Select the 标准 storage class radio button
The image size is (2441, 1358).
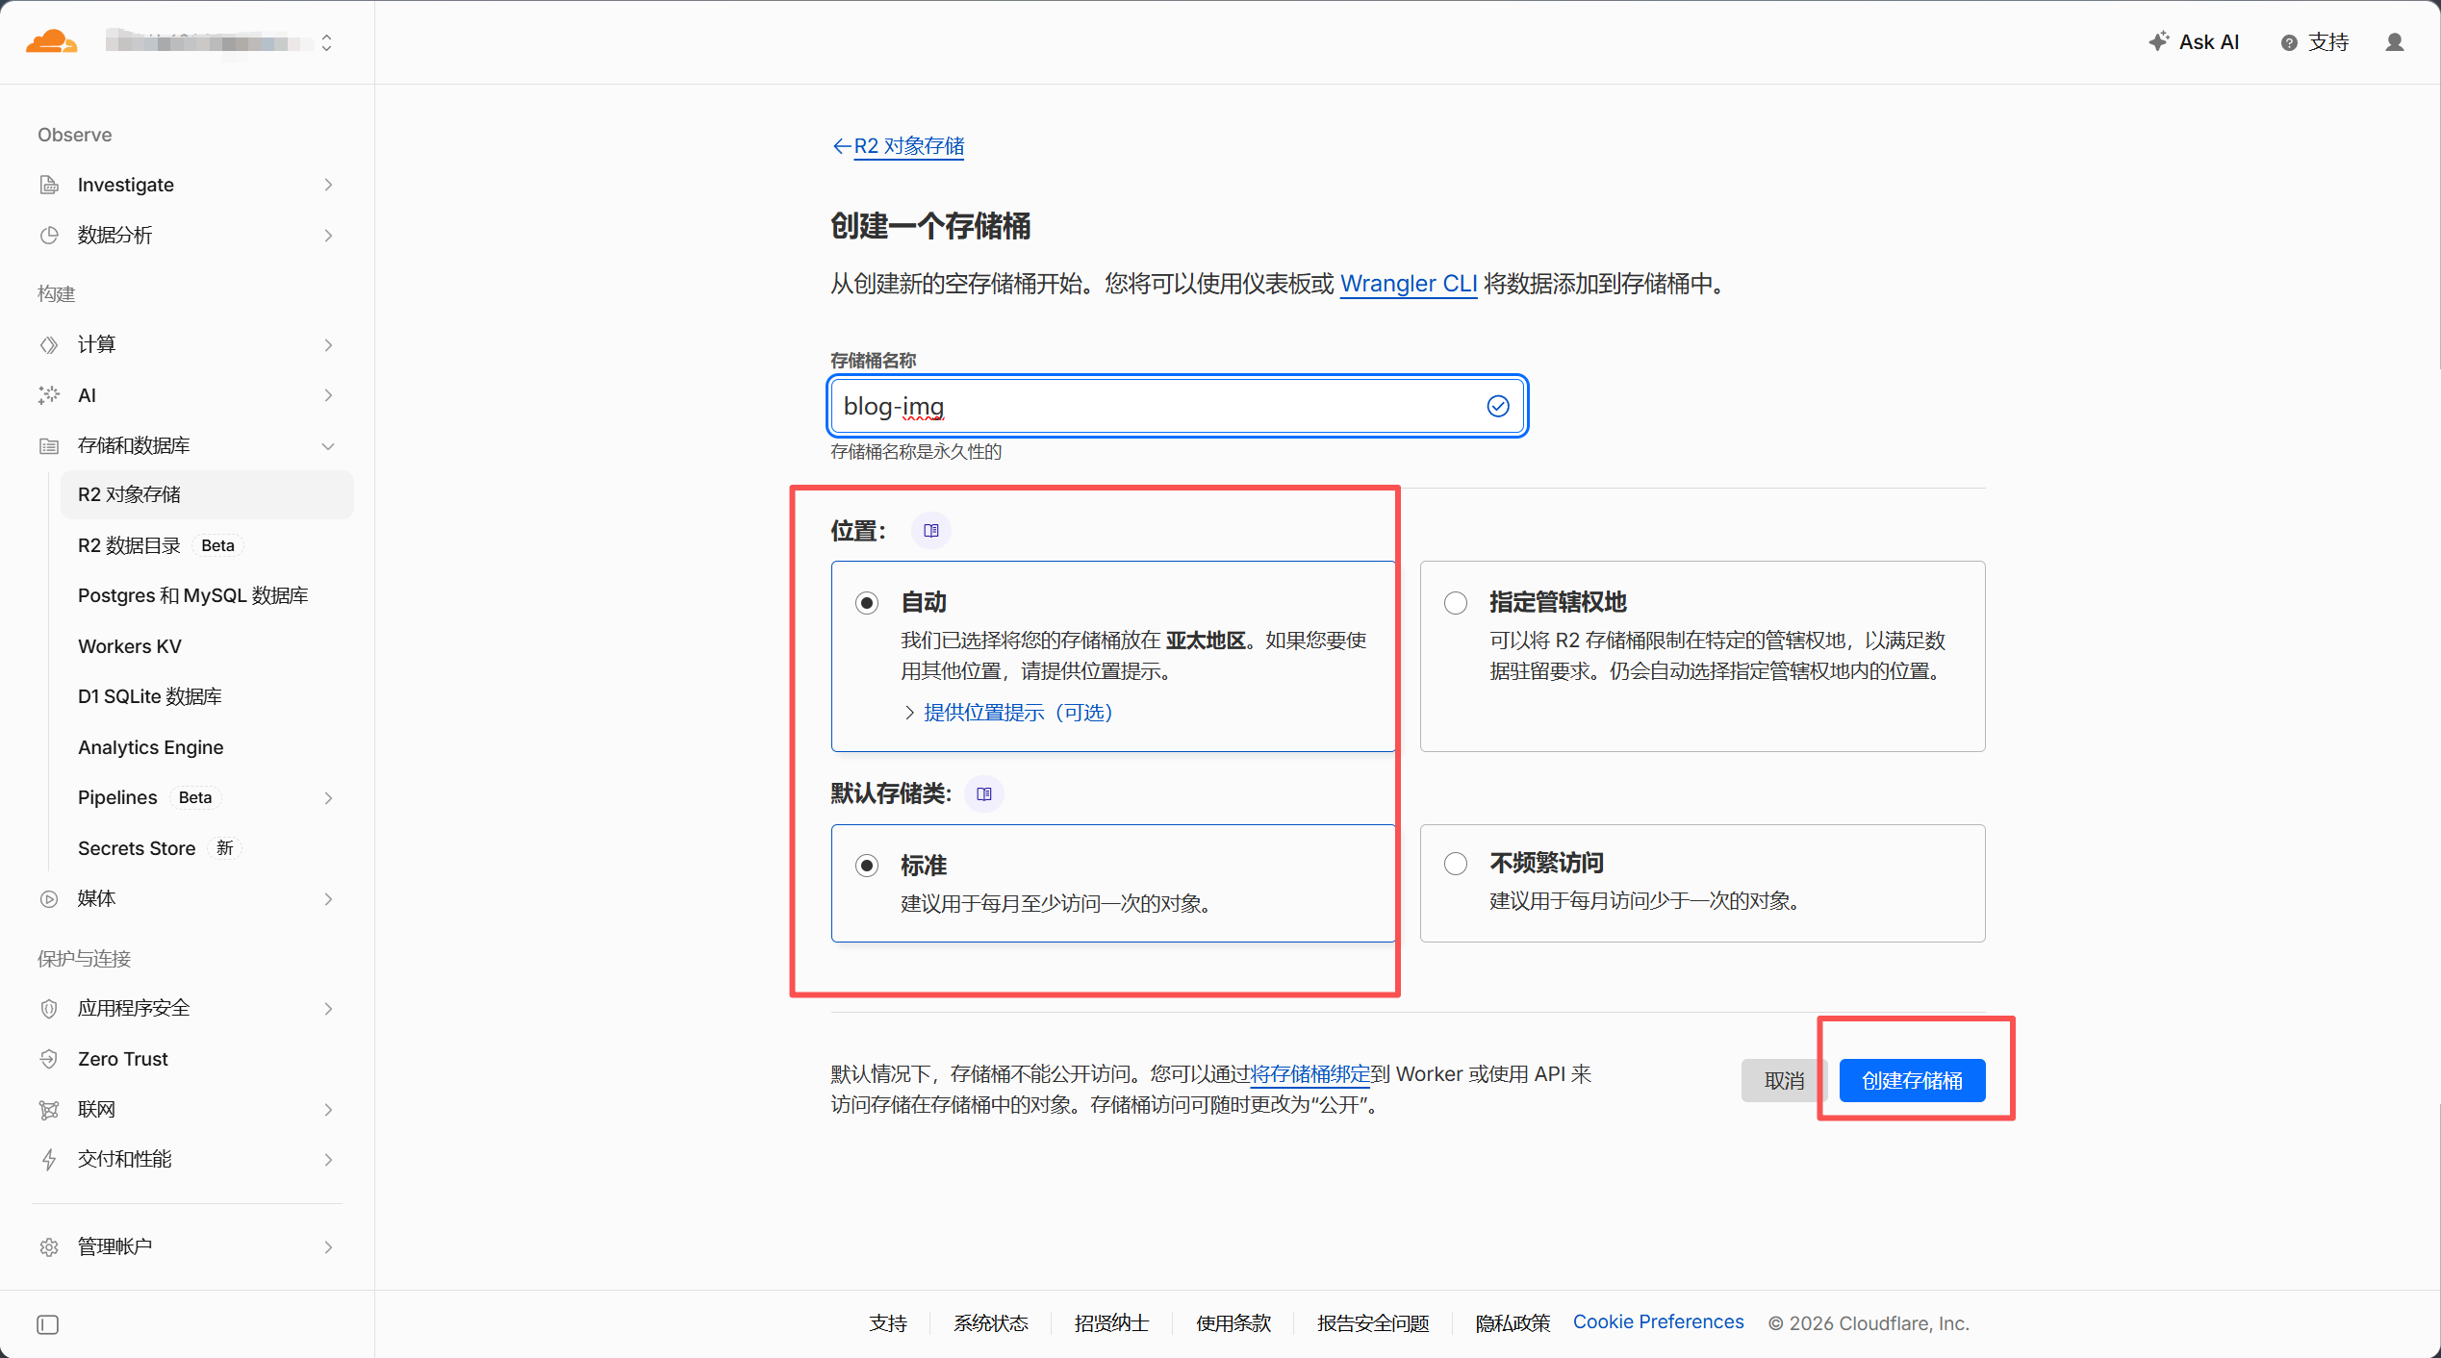(x=867, y=866)
